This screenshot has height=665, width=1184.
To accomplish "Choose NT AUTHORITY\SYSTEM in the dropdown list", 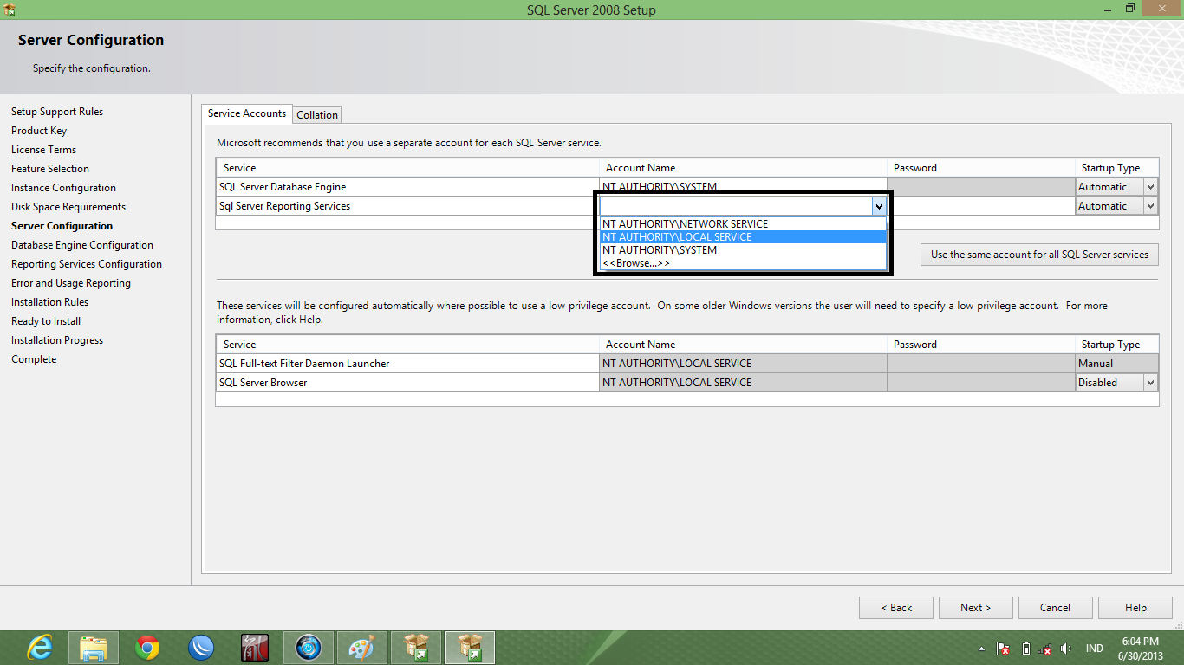I will (743, 250).
